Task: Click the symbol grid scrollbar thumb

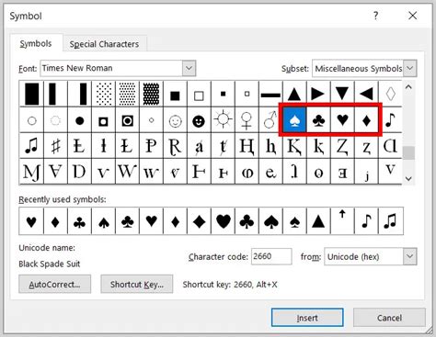Action: 408,153
